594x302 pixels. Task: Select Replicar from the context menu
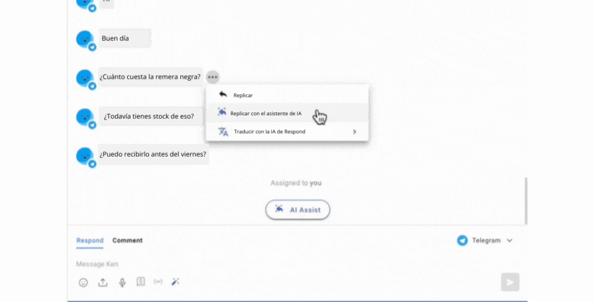pos(243,95)
